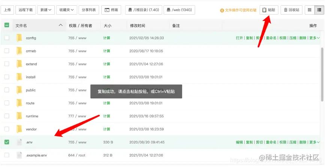Click the runtime folder icon

tap(19, 116)
